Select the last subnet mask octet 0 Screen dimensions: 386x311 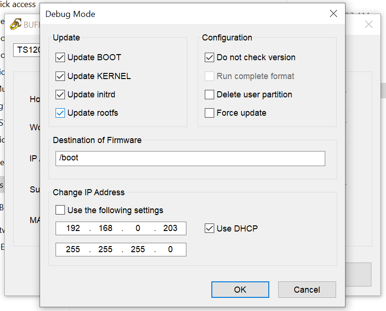(x=170, y=249)
